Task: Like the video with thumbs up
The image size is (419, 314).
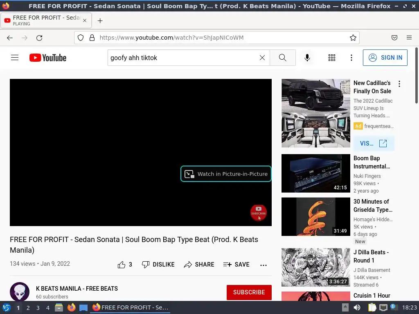Action: point(125,265)
